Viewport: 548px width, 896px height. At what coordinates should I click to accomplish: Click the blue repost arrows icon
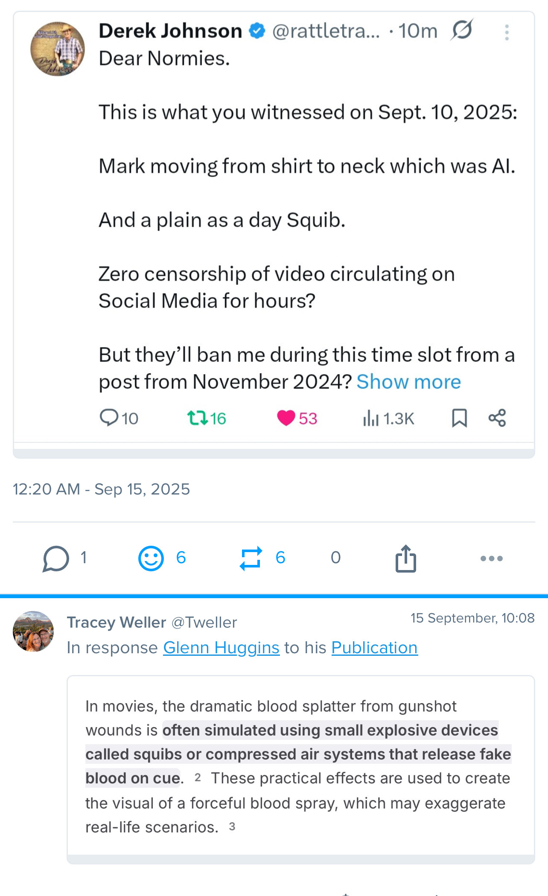coord(251,558)
